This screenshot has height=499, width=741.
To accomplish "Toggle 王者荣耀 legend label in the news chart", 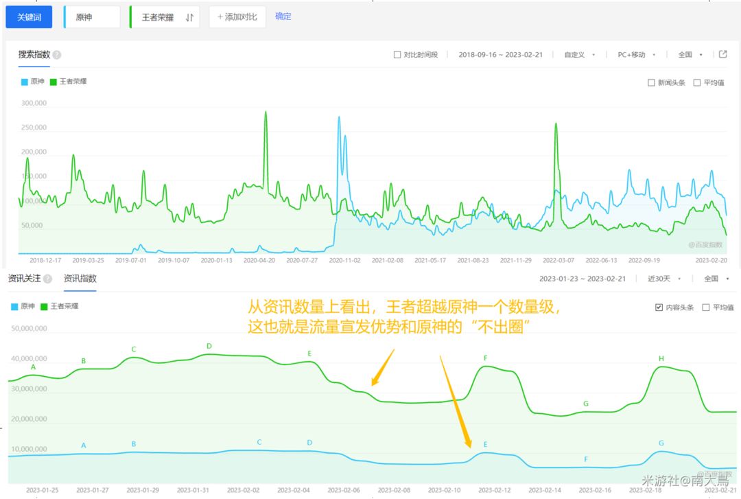I will point(64,306).
